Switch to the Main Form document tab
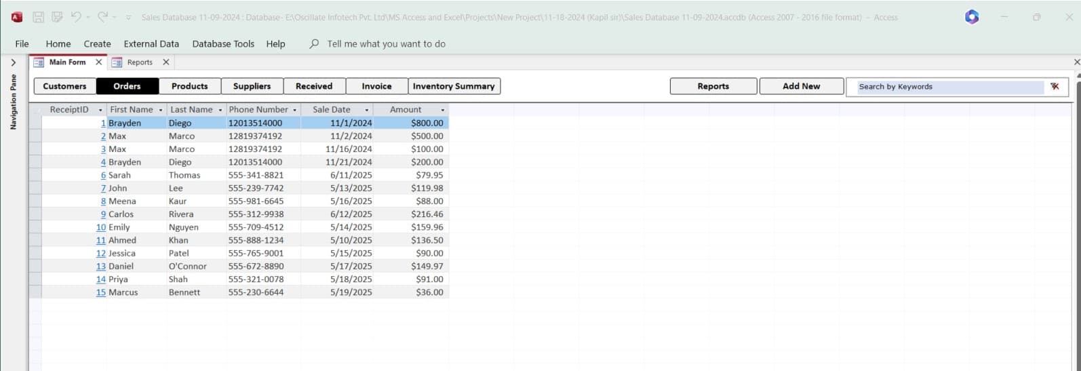The image size is (1081, 371). tap(67, 62)
